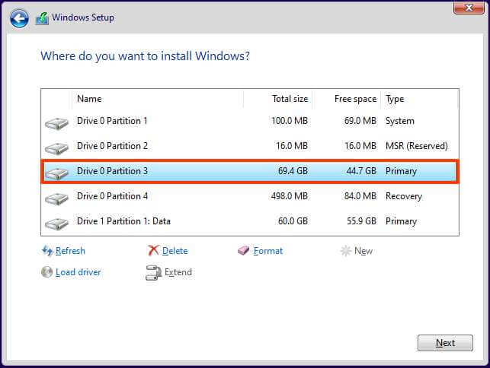This screenshot has width=490, height=368.
Task: Click the Windows Setup title icon
Action: pos(41,18)
